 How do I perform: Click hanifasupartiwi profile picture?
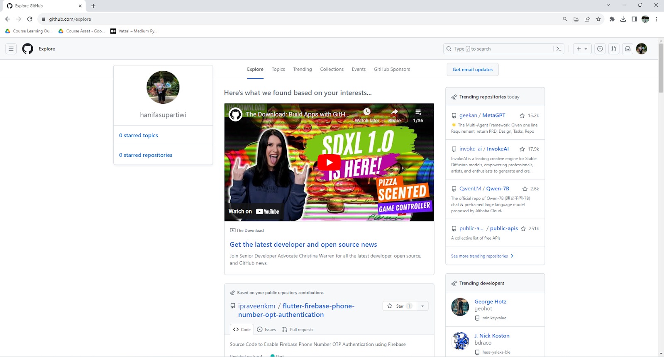(x=163, y=87)
